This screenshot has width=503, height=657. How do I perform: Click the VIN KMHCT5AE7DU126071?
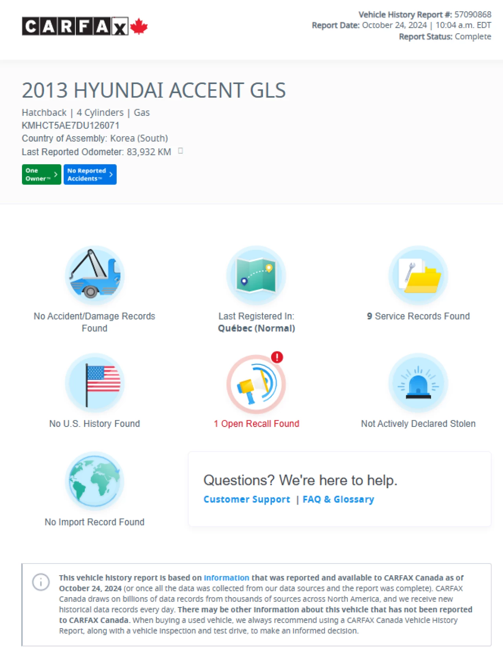[x=71, y=125]
